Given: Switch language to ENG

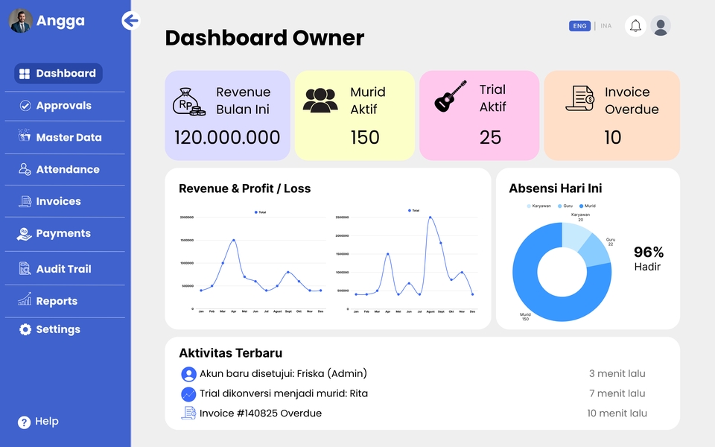Looking at the screenshot, I should click(x=579, y=26).
